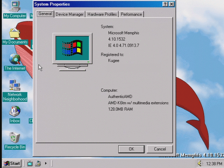Open the Performance tab
Viewport: 224px width, 168px height.
tap(131, 14)
